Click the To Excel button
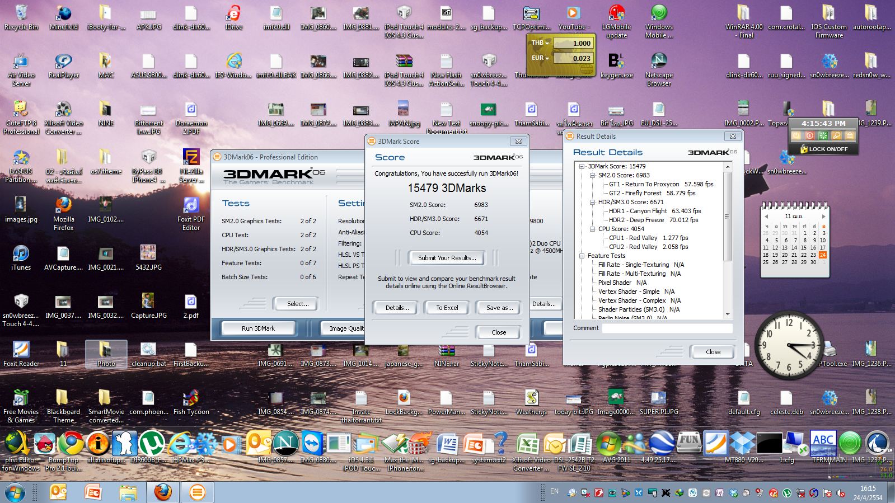The image size is (895, 503). (447, 308)
